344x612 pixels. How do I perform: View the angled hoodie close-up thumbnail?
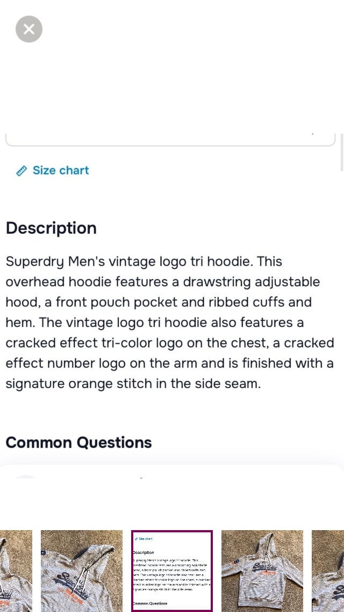tap(82, 571)
